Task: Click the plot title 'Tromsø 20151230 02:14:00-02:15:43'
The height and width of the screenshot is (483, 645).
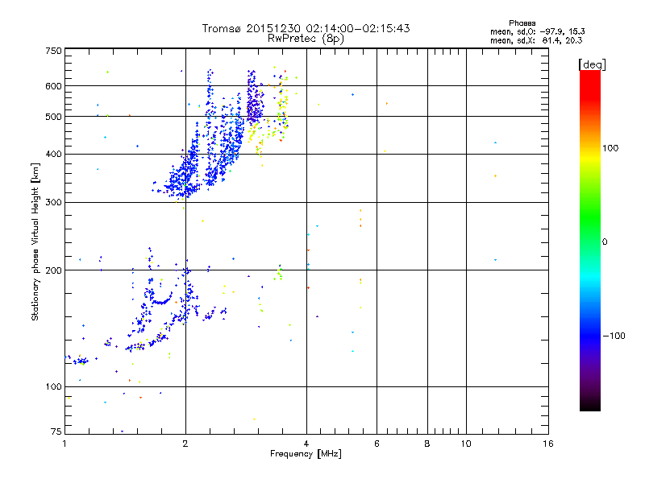Action: click(306, 28)
